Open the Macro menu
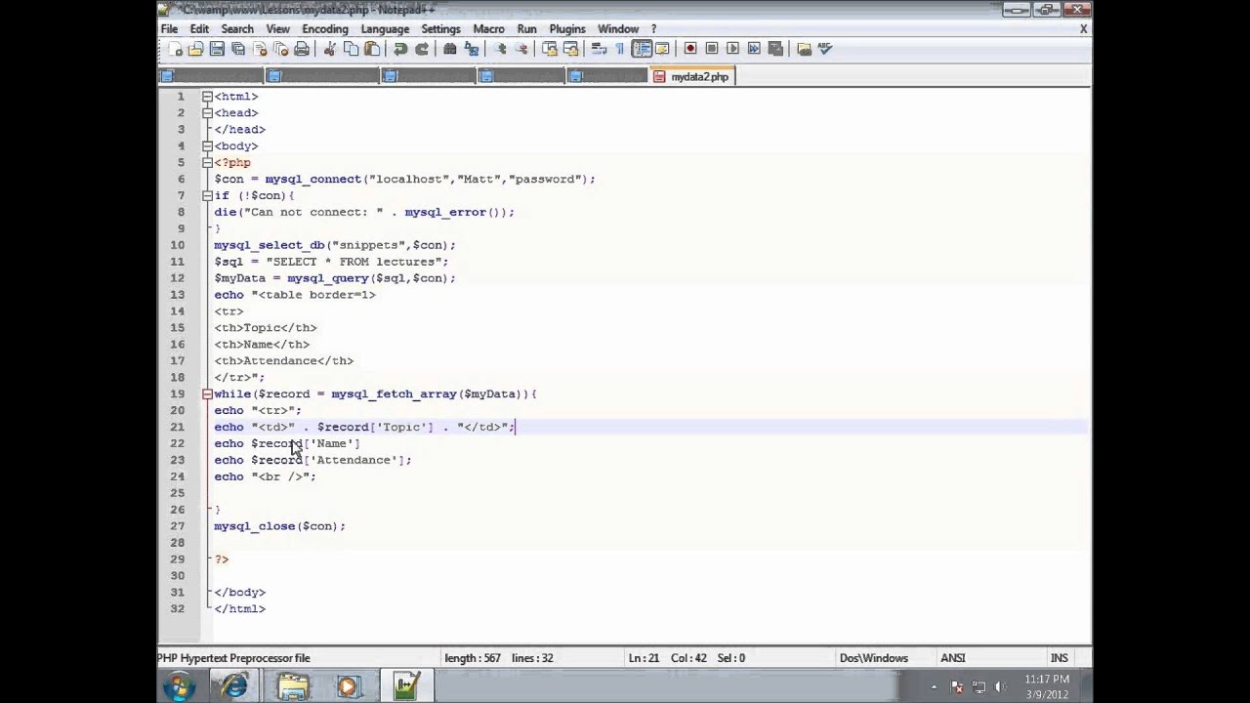The width and height of the screenshot is (1250, 703). click(x=489, y=29)
